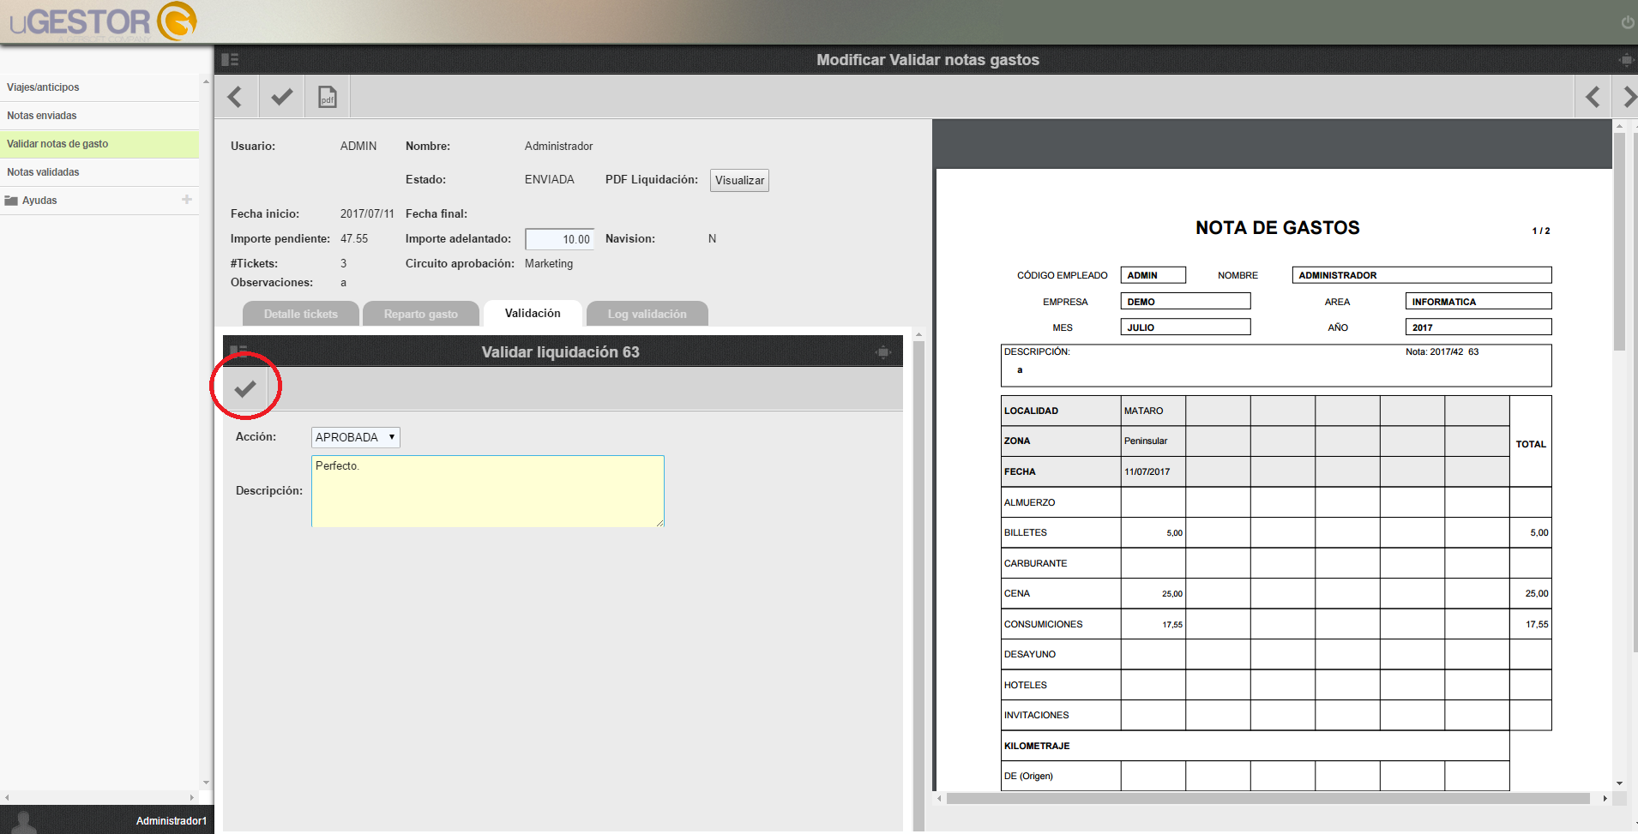Viewport: 1638px width, 834px height.
Task: Click the Descripción text area
Action: (488, 491)
